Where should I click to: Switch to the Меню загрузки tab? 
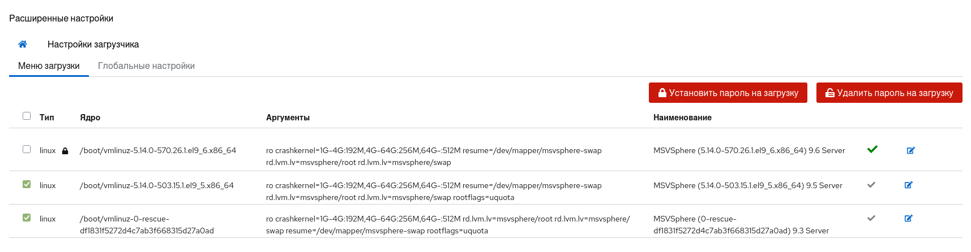pyautogui.click(x=49, y=66)
